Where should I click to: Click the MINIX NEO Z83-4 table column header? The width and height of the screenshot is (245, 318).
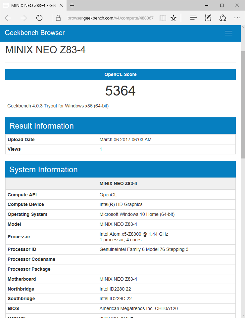coord(118,183)
